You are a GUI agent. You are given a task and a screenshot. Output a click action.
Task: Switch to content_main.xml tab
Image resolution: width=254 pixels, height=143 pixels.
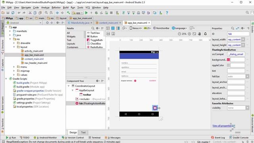click(x=108, y=23)
